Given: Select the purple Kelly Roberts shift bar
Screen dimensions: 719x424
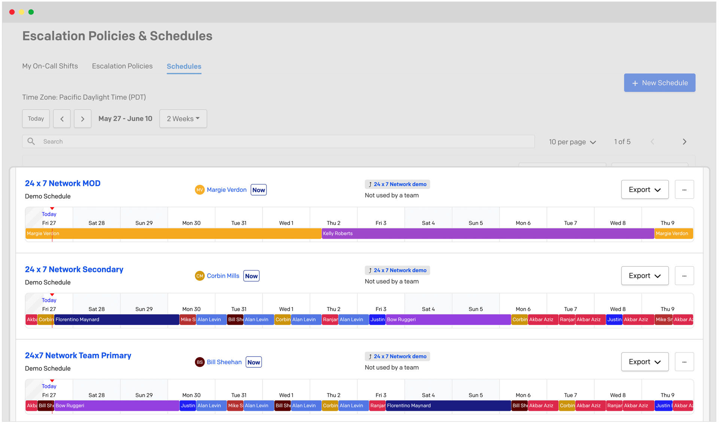Looking at the screenshot, I should click(x=487, y=234).
